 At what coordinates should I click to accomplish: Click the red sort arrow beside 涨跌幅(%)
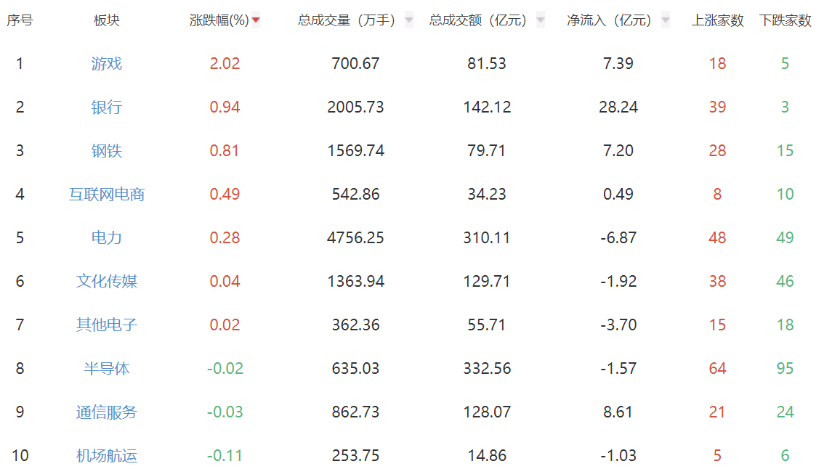click(256, 21)
